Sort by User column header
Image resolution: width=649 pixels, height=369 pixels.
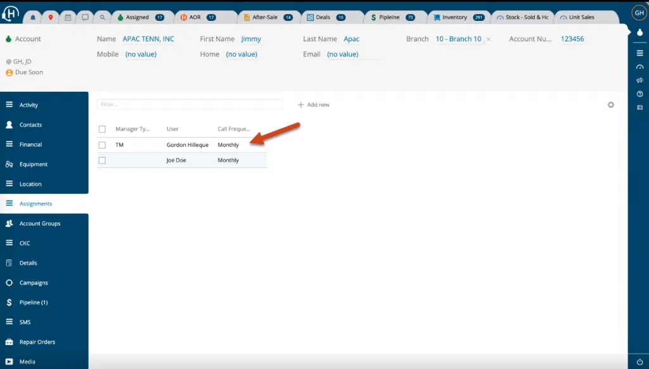click(172, 129)
